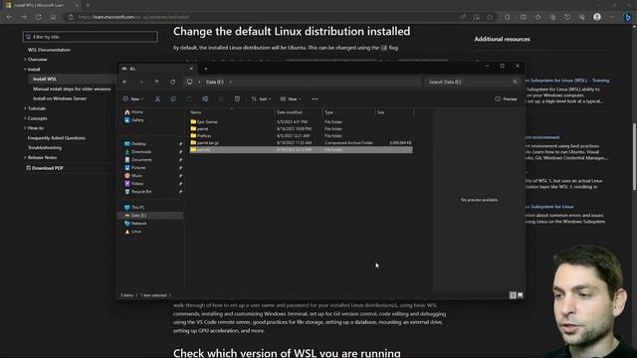Select the highlighted parrot2 folder

tap(301, 150)
